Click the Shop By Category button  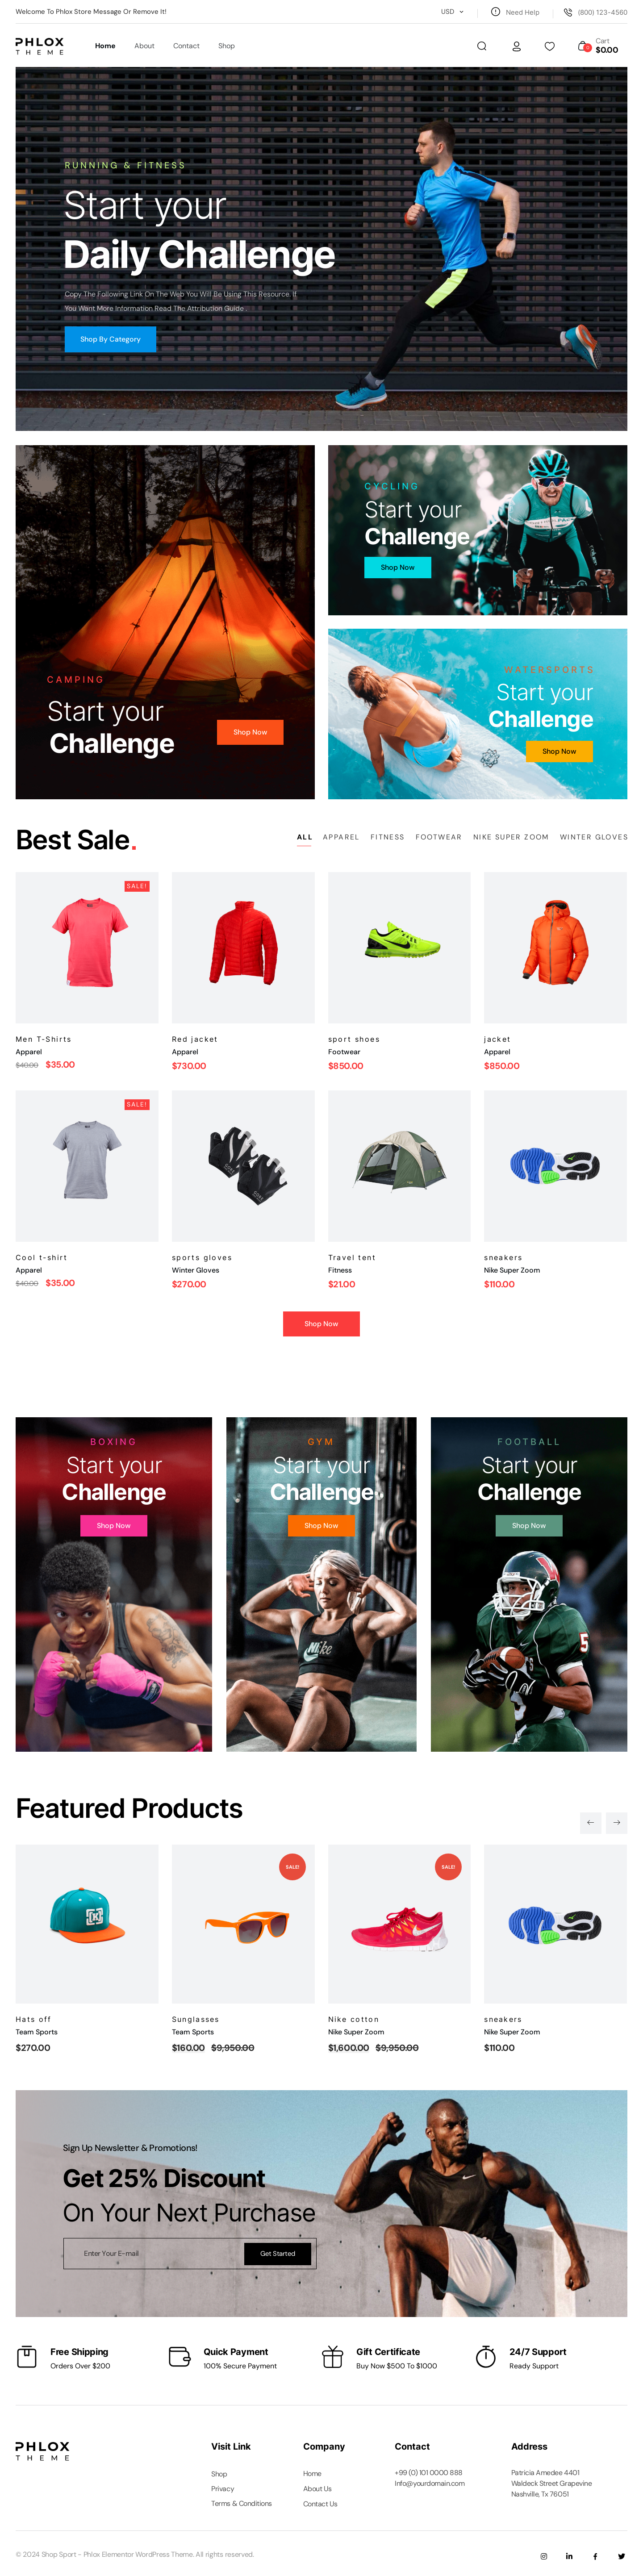coord(110,339)
